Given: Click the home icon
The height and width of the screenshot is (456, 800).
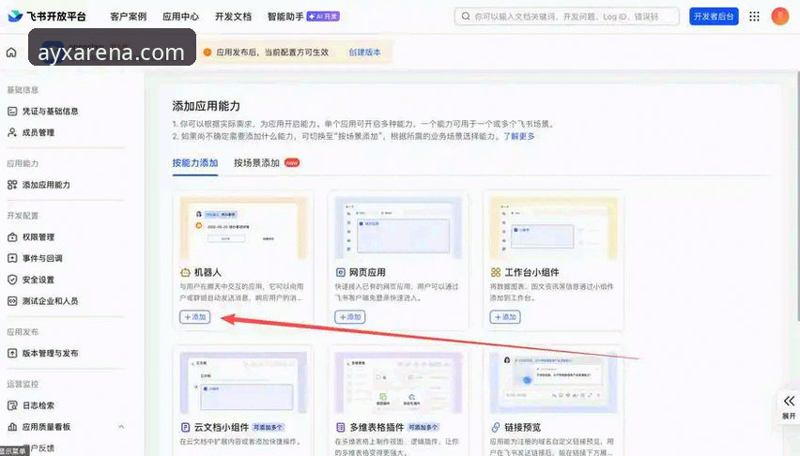Looking at the screenshot, I should click(11, 53).
